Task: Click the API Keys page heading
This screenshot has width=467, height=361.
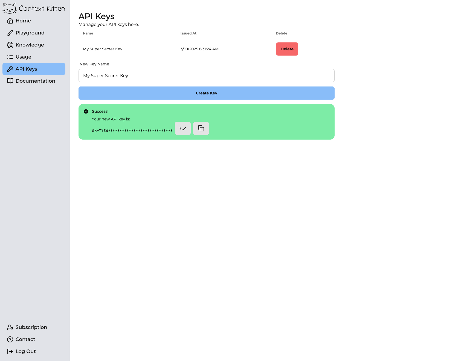Action: point(97,16)
